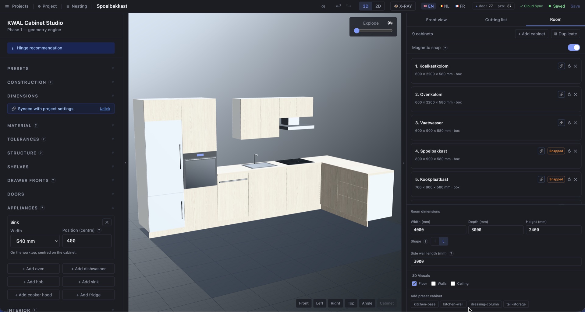Click the Add cabinet button
Screen dimensions: 585x312
(x=531, y=34)
